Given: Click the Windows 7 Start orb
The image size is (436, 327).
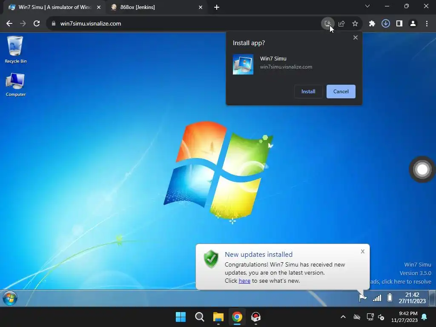Looking at the screenshot, I should pos(10,298).
